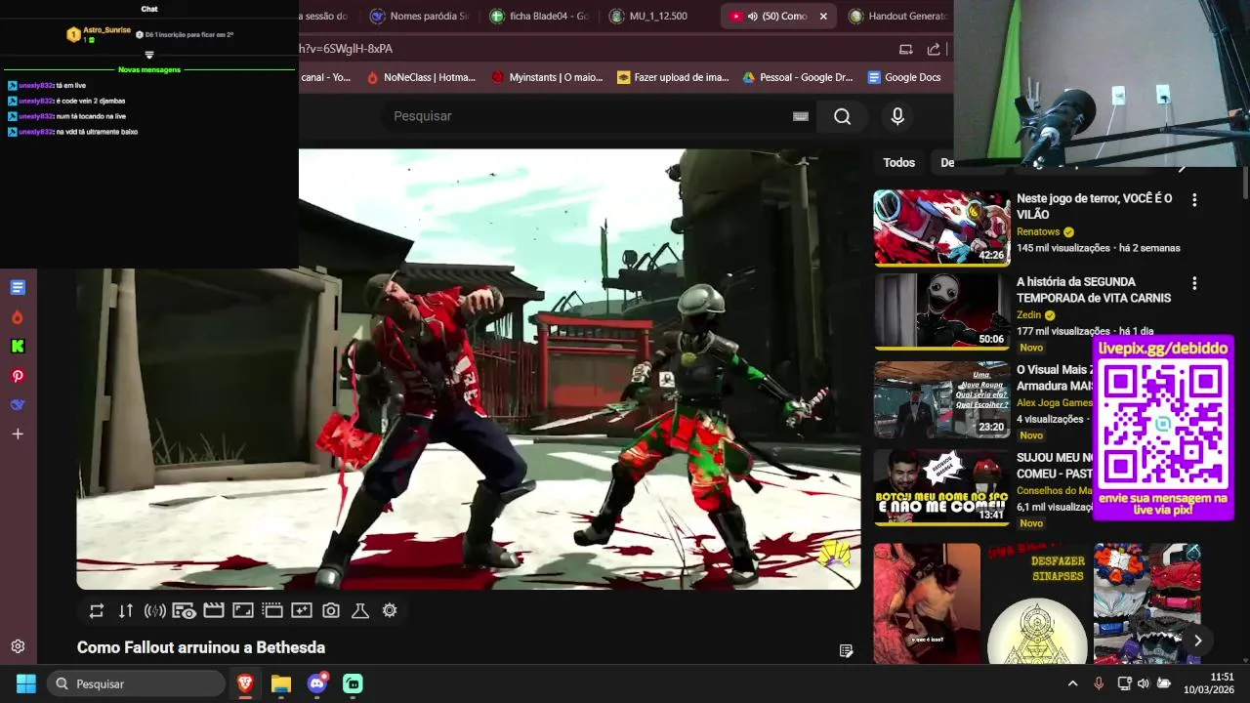Open the flame icon in the sidebar
Image resolution: width=1250 pixels, height=703 pixels.
coord(18,317)
